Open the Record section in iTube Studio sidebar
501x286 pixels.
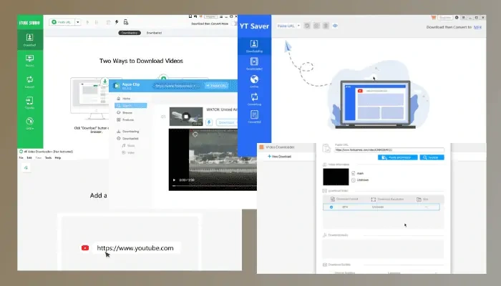tap(30, 60)
